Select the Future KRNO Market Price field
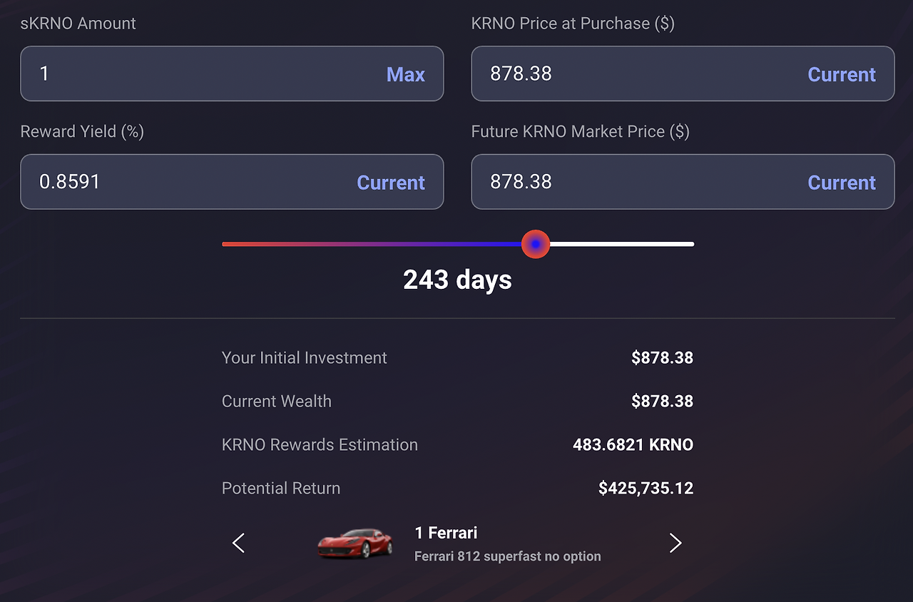 point(683,182)
